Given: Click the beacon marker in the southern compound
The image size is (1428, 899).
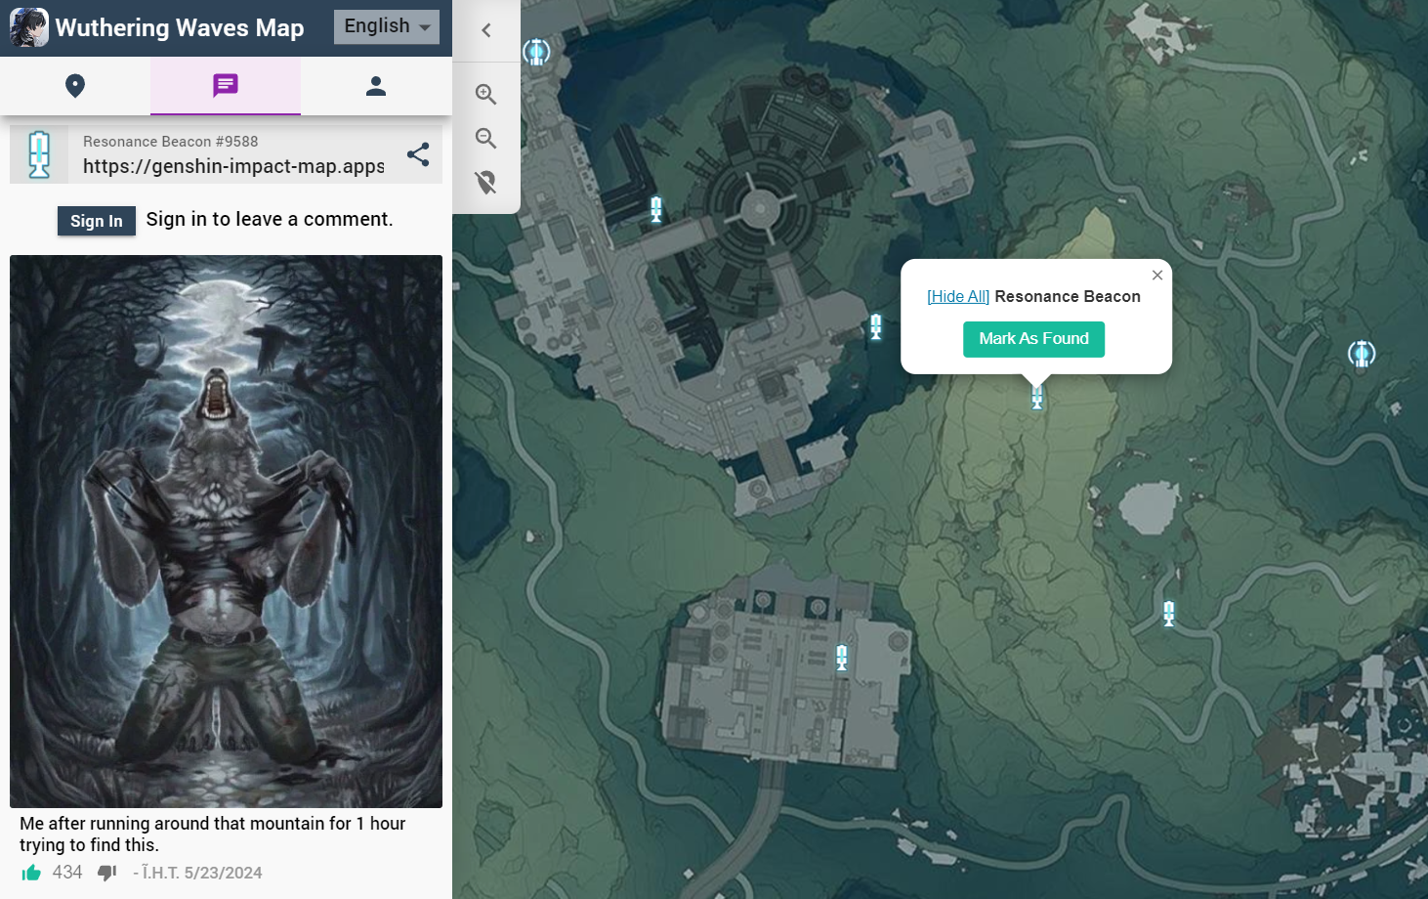Looking at the screenshot, I should [842, 658].
